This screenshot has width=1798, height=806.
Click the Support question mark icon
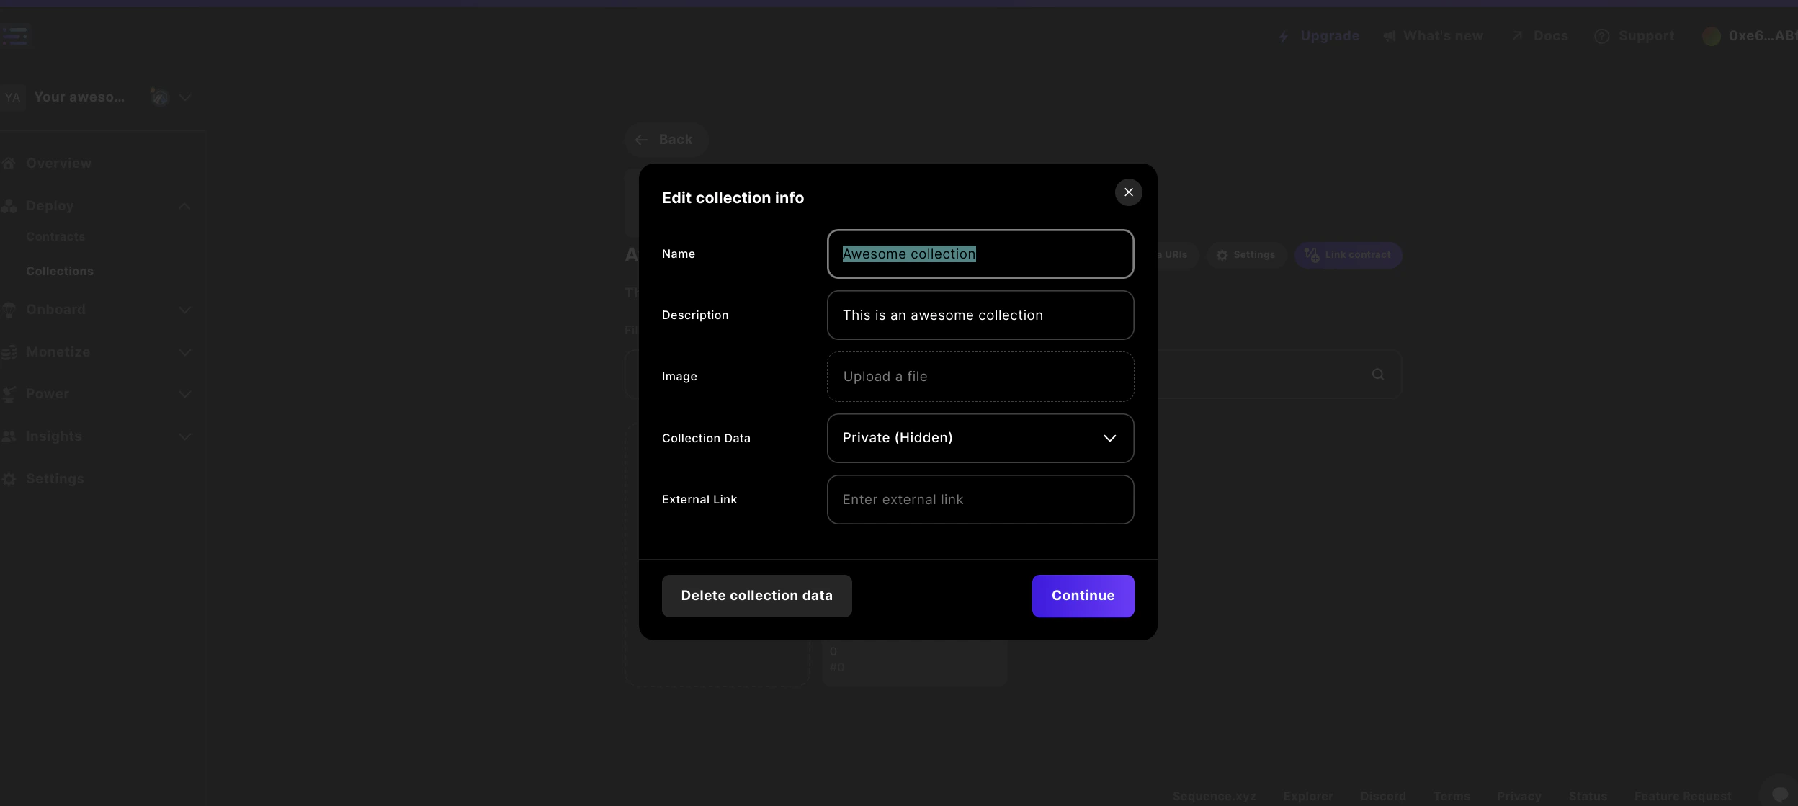point(1601,36)
